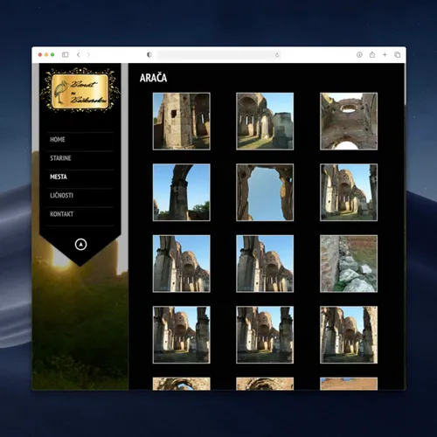Click the circular scroll-to-top arrow icon

80,244
